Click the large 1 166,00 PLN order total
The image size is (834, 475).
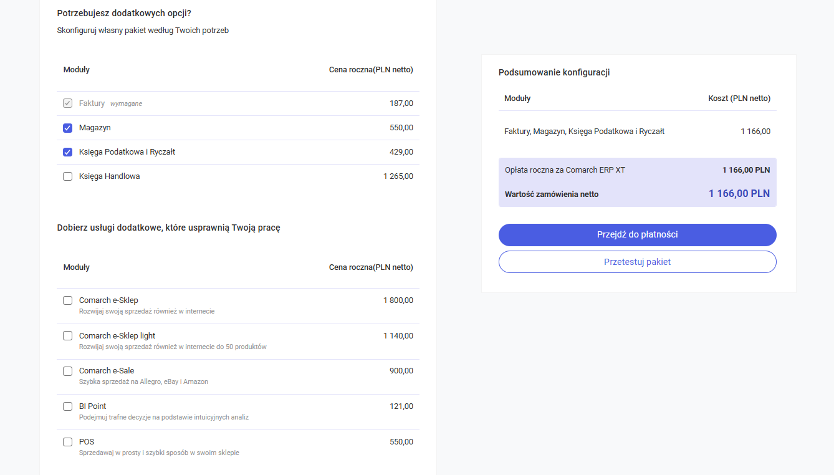tap(739, 194)
